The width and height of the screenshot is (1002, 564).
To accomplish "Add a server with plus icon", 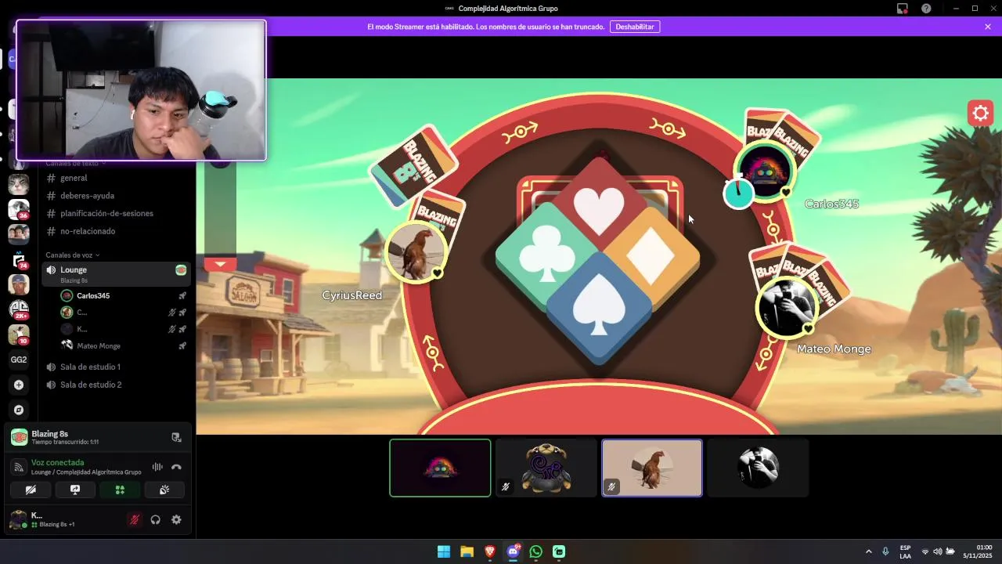I will pos(19,385).
